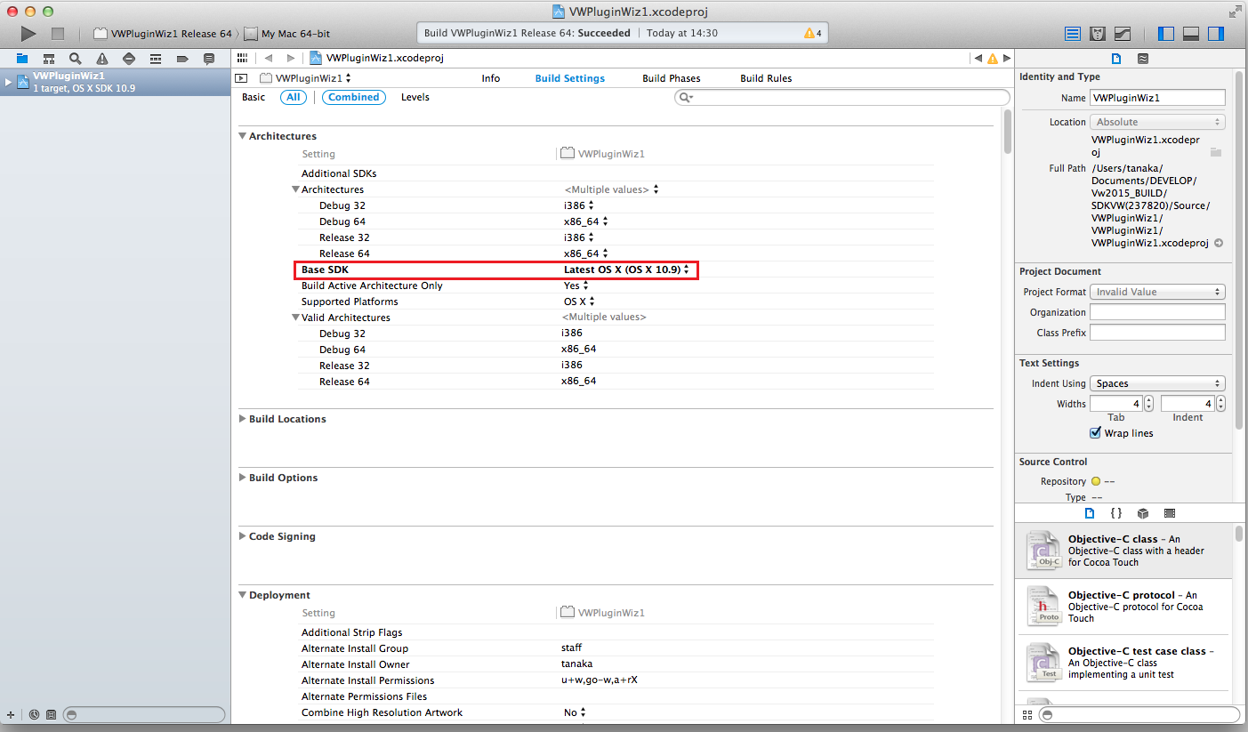The height and width of the screenshot is (732, 1248).
Task: Toggle the Debug area visibility
Action: point(1191,34)
